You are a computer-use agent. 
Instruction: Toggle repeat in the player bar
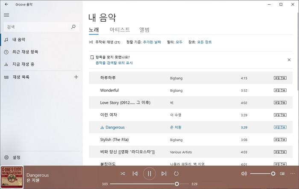[x=176, y=174]
